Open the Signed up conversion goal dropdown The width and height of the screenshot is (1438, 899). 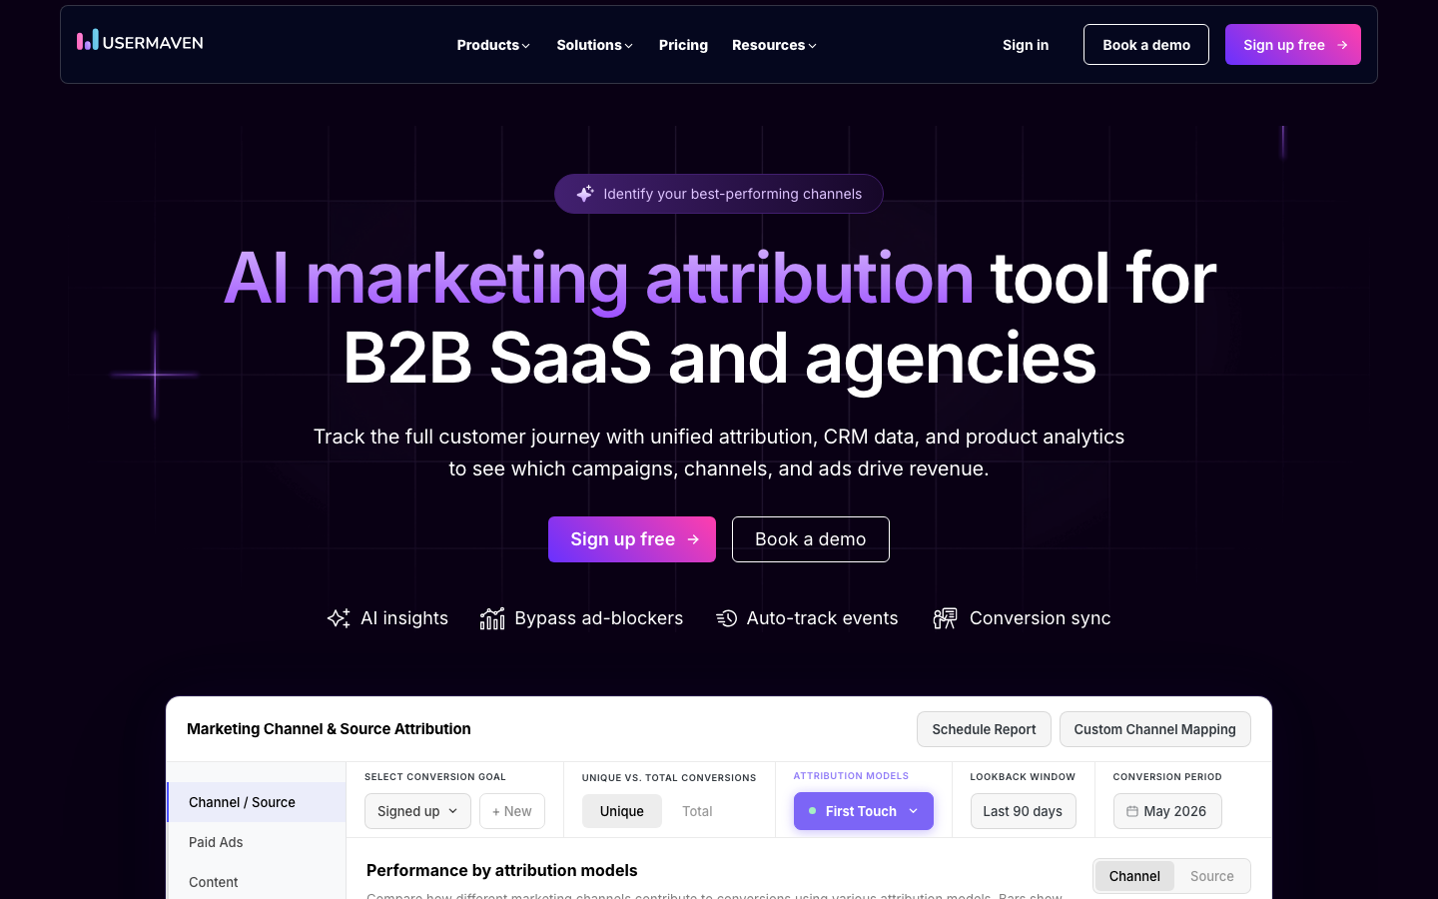[x=417, y=811]
